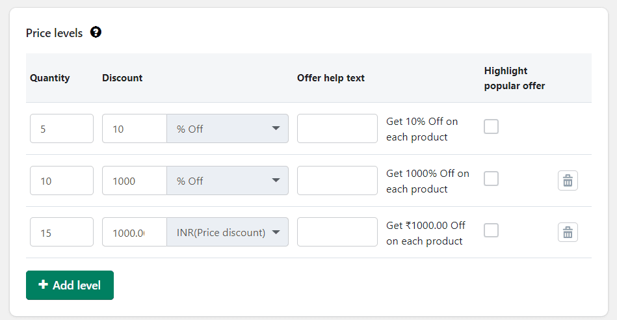Delete the quantity 10 price level
The image size is (617, 320).
click(x=568, y=180)
